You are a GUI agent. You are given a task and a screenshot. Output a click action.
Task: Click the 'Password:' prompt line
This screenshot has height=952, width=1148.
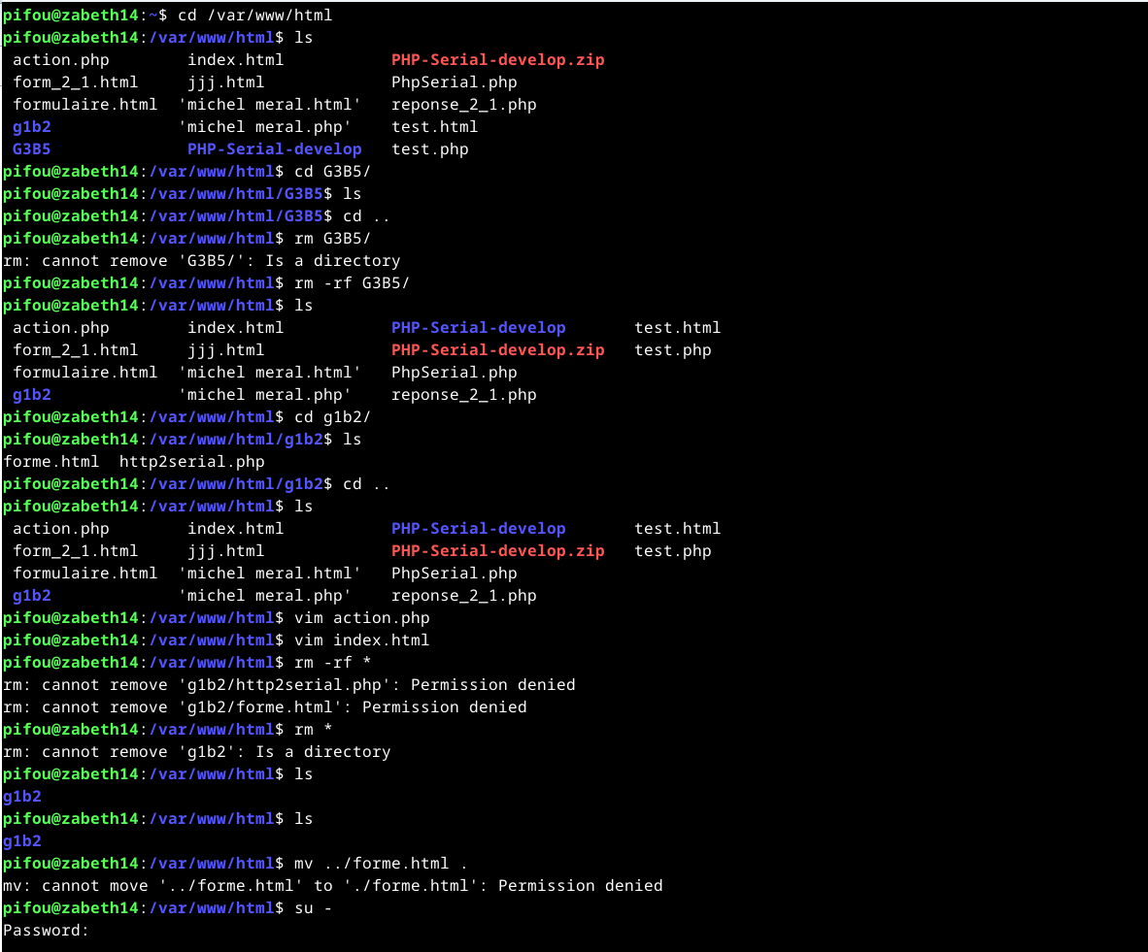[x=46, y=931]
